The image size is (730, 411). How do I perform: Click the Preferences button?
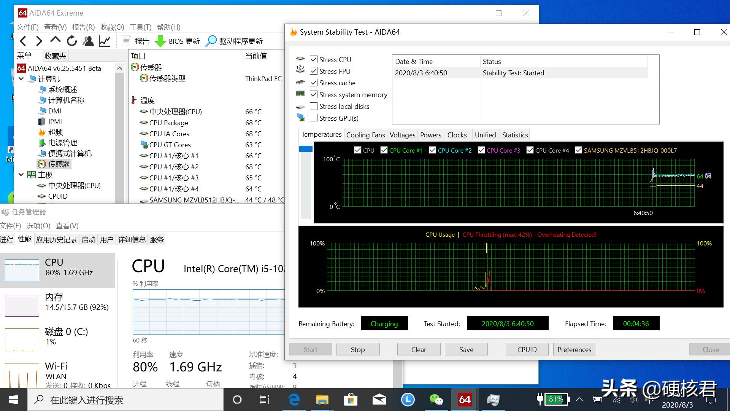coord(574,349)
